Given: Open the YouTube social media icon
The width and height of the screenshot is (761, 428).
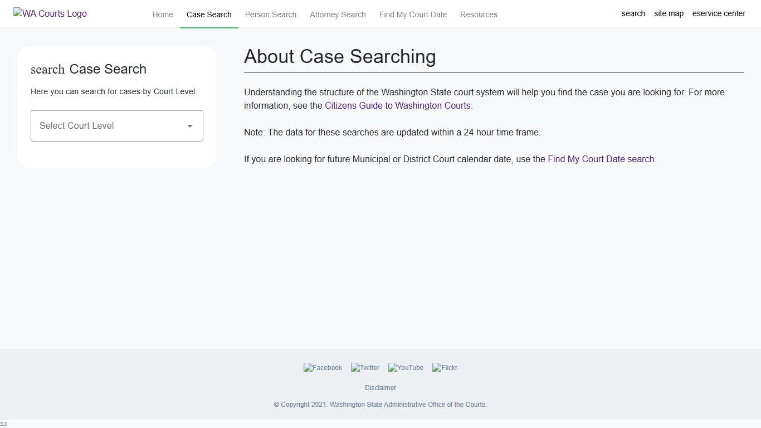Looking at the screenshot, I should 406,367.
